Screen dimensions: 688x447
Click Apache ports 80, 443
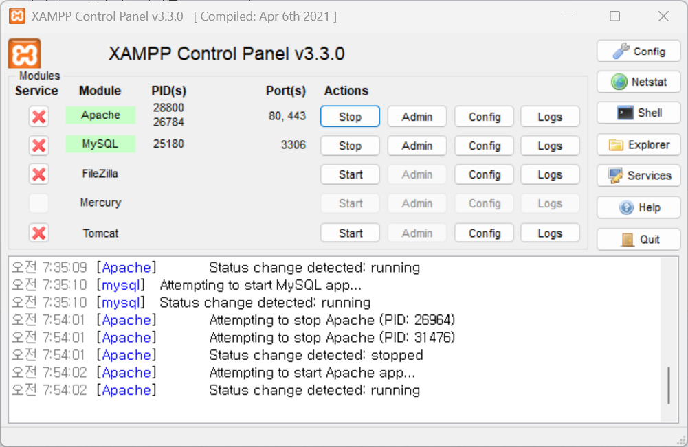pos(287,116)
